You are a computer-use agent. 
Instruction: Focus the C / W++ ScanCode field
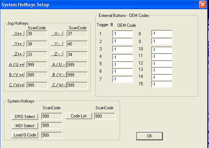tap(37, 85)
